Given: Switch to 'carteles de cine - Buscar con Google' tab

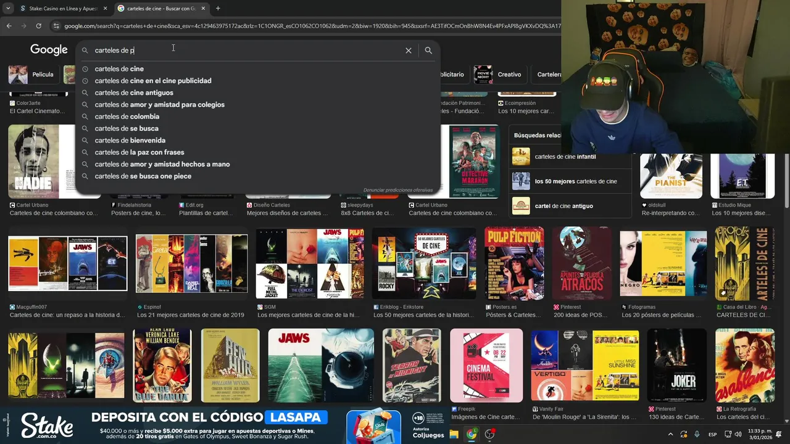Looking at the screenshot, I should (x=161, y=8).
